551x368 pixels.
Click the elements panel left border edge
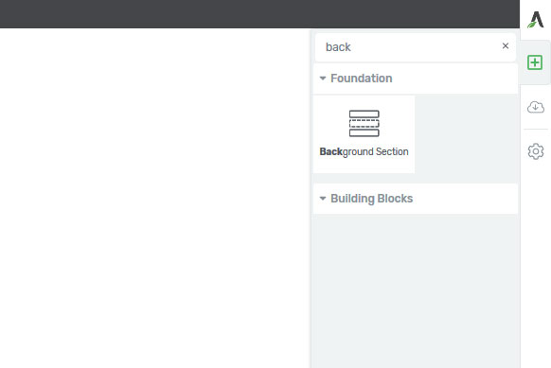[x=311, y=199]
